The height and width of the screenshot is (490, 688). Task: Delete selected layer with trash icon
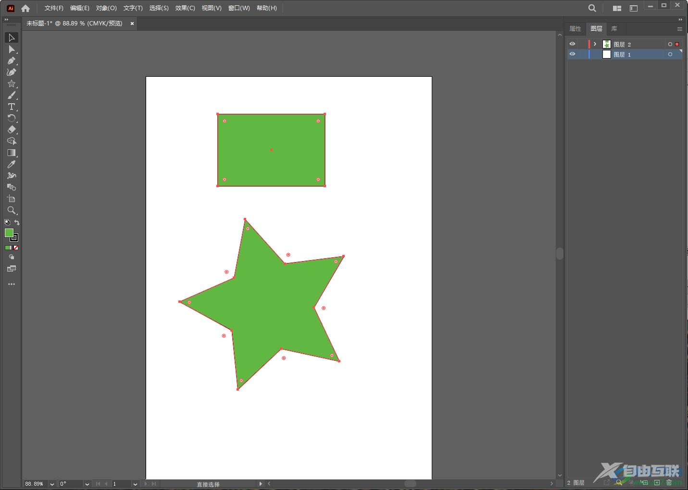(669, 482)
